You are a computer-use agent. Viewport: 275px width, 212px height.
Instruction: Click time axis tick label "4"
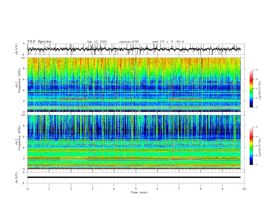click(114, 189)
